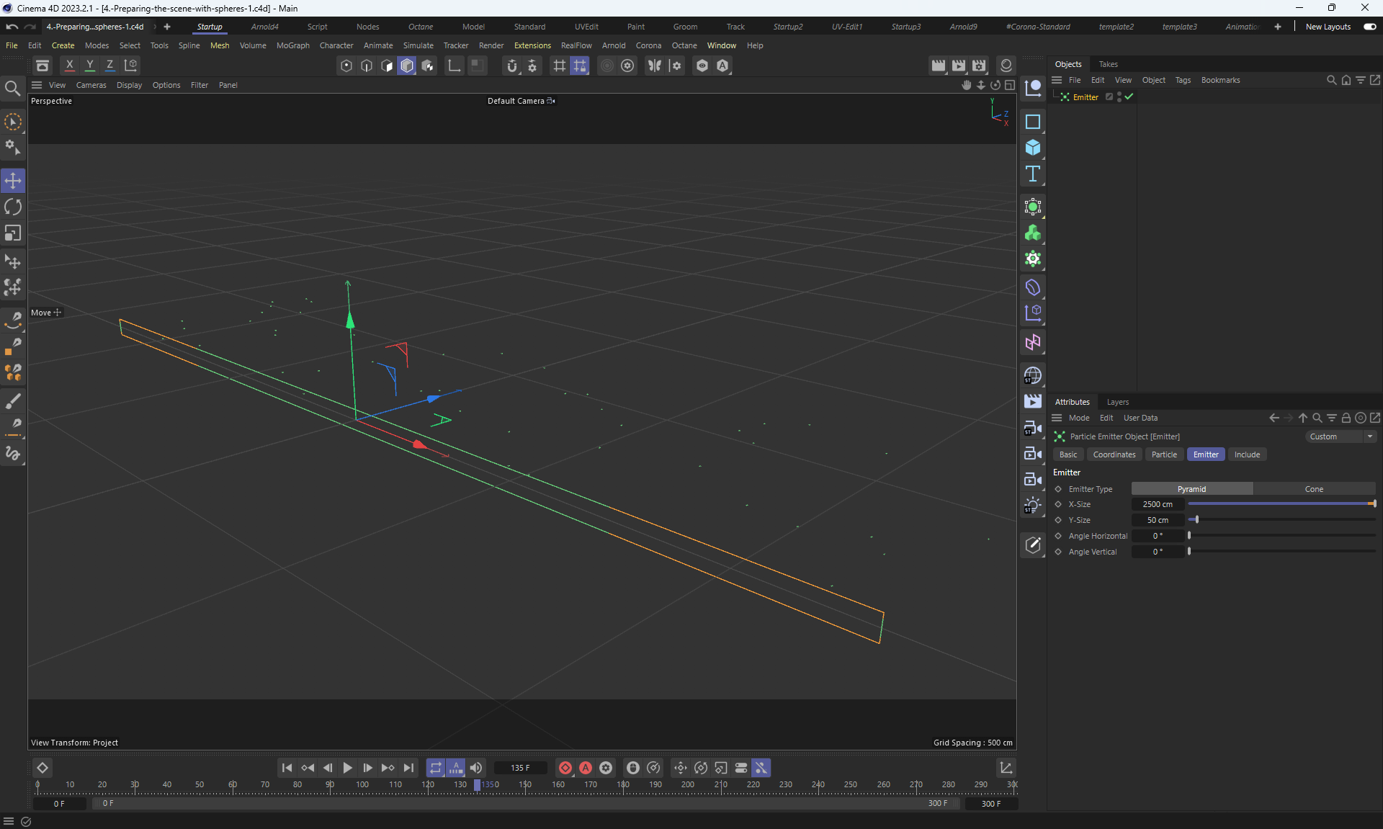Open the viewport search magnifier tool
Image resolution: width=1383 pixels, height=829 pixels.
click(x=12, y=89)
